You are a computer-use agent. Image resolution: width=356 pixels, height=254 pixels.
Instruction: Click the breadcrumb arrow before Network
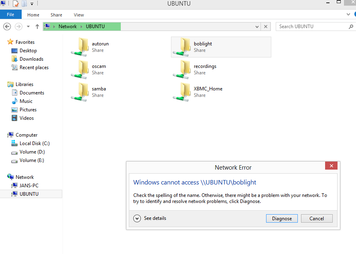[54, 27]
